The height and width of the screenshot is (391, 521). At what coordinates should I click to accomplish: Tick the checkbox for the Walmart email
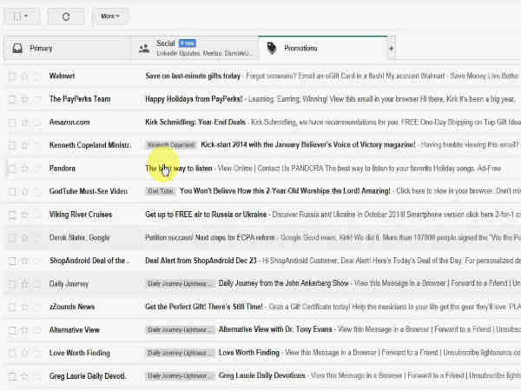pyautogui.click(x=12, y=76)
